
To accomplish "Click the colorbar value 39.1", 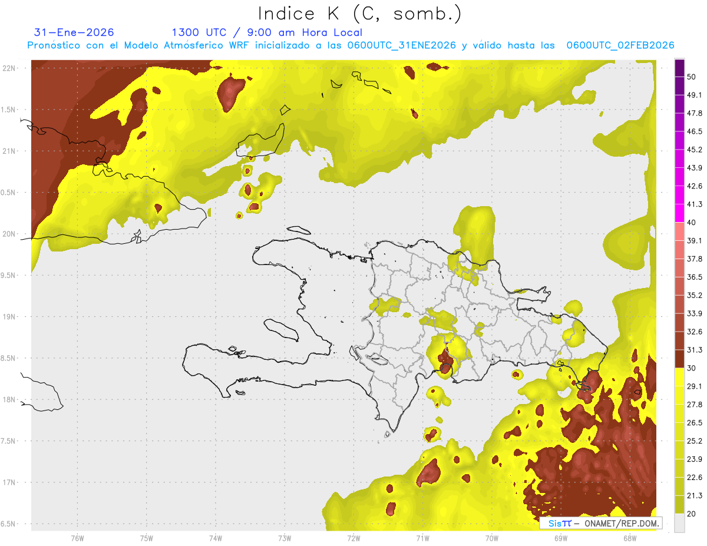I will pyautogui.click(x=695, y=240).
